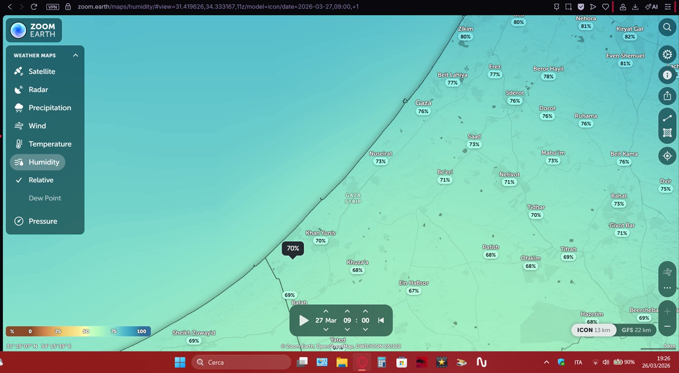Open Microsoft Store from the taskbar
Image resolution: width=679 pixels, height=373 pixels.
click(x=402, y=362)
